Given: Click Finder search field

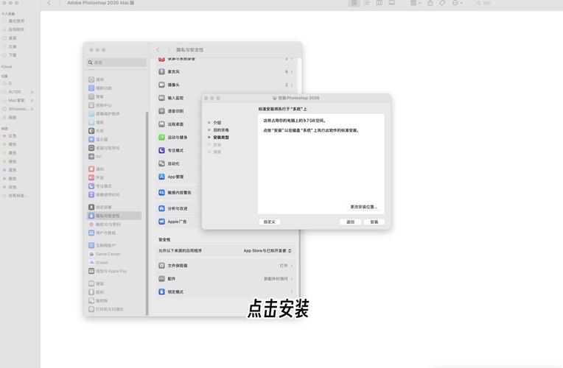Looking at the screenshot, I should click(517, 3).
